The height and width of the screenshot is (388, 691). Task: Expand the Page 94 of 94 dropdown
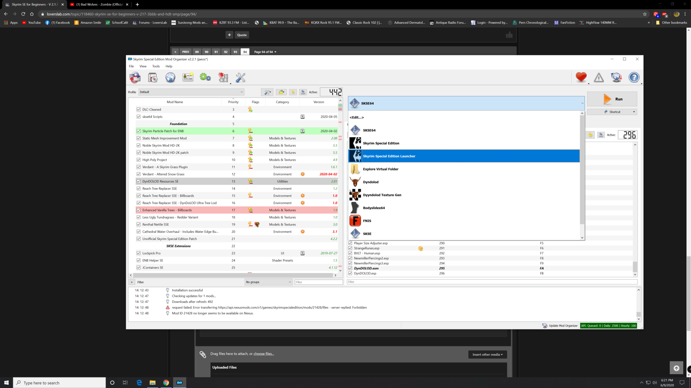[x=265, y=52]
